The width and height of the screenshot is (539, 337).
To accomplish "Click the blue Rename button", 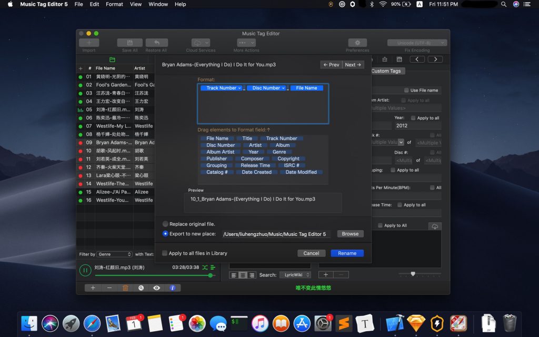I will (347, 253).
